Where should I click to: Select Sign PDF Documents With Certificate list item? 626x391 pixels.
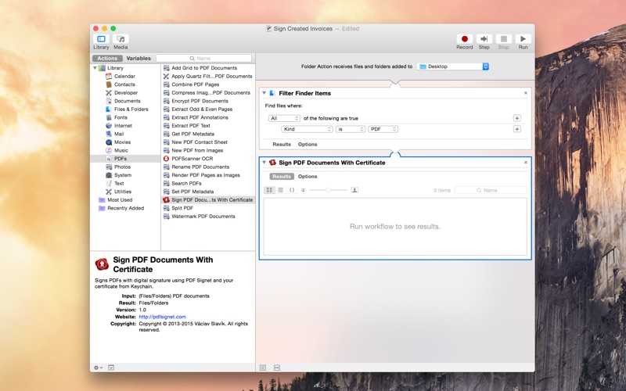208,200
